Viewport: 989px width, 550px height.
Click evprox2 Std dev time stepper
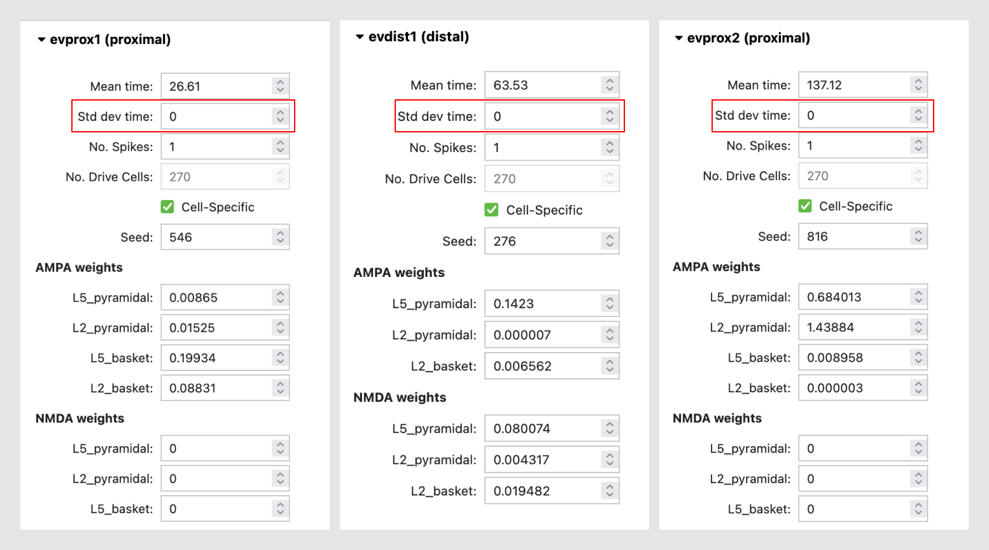pos(918,115)
